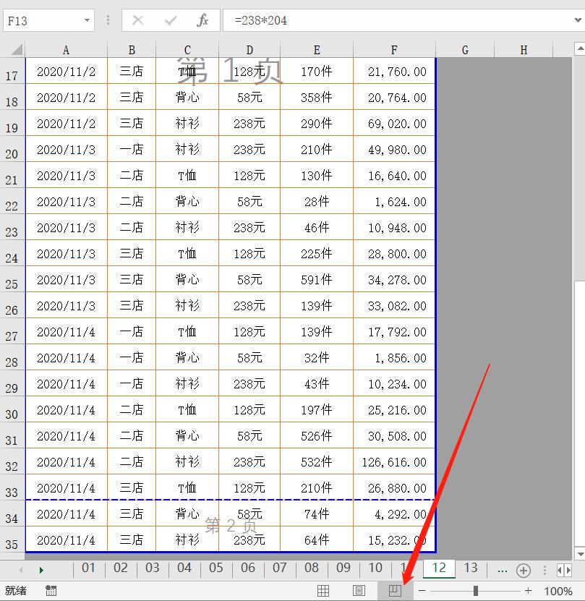The image size is (585, 601).
Task: Click the cancel (X) formula bar icon
Action: [137, 20]
